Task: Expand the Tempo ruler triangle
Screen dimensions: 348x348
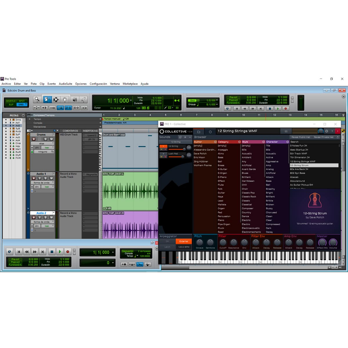Action: point(30,119)
